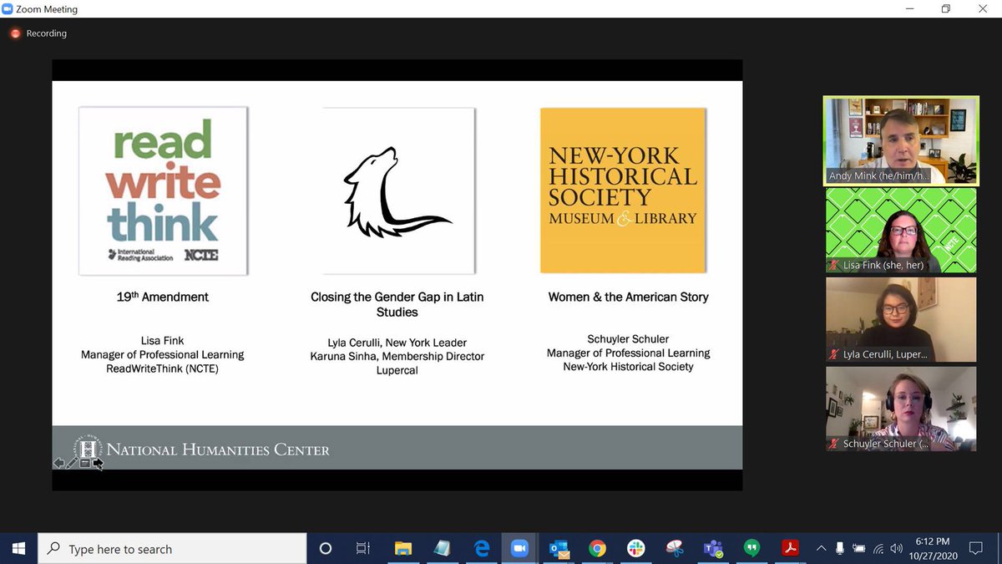Click muted mic icon beside Schuyler Schuler
This screenshot has width=1002, height=564.
[x=833, y=444]
